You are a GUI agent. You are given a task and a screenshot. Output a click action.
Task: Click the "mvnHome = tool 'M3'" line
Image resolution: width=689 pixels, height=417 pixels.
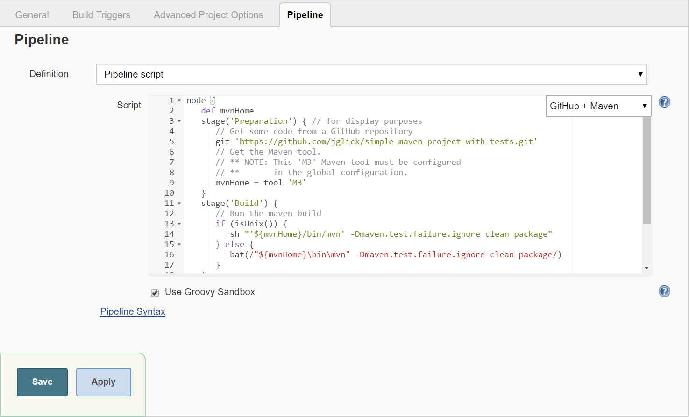261,183
